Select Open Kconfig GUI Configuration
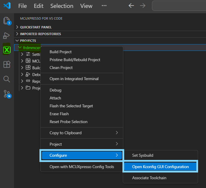The image size is (206, 188). [x=160, y=167]
